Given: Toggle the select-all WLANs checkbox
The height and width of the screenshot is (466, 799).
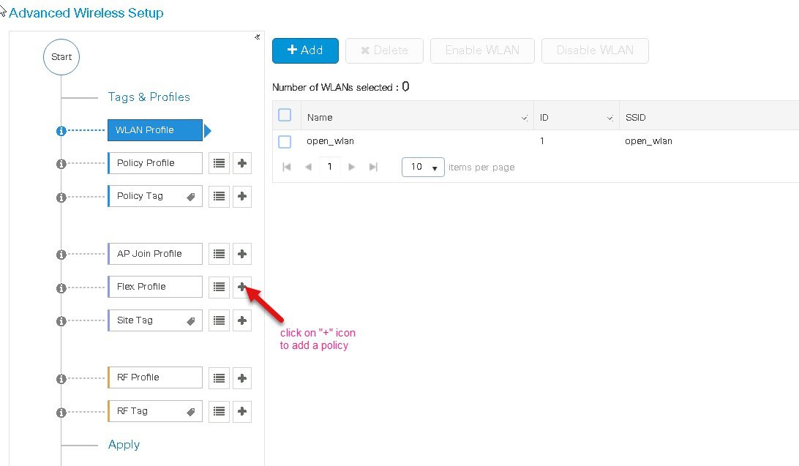Looking at the screenshot, I should click(x=285, y=115).
